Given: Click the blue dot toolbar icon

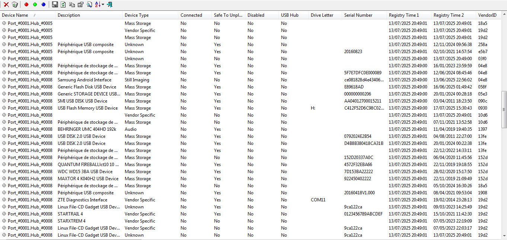Looking at the screenshot, I should point(44,4).
